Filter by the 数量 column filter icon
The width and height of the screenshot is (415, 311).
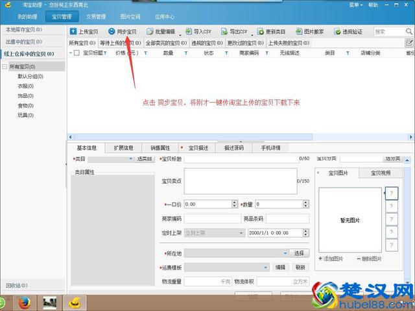coord(186,53)
